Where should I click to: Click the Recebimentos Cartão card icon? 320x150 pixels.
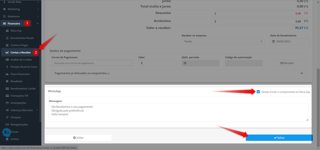7,88
